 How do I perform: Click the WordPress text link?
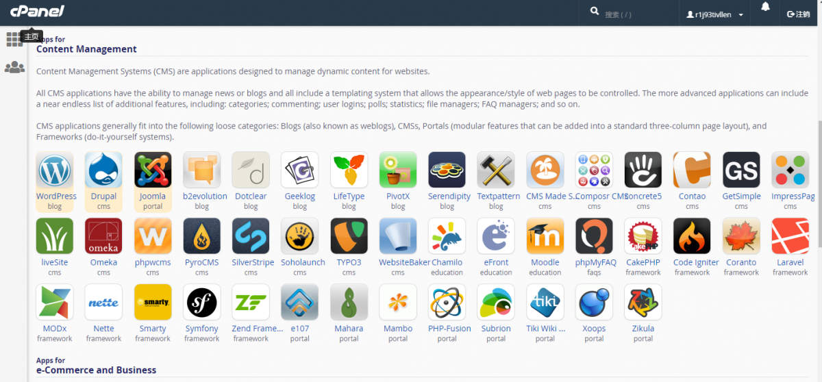tap(57, 196)
